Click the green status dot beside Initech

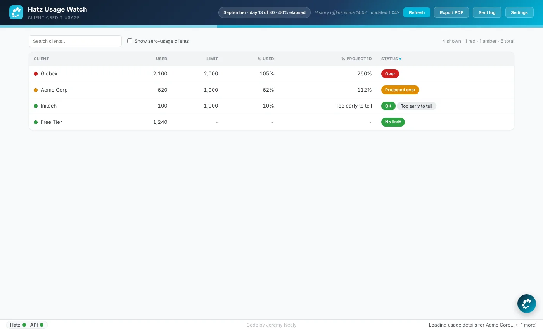coord(36,106)
